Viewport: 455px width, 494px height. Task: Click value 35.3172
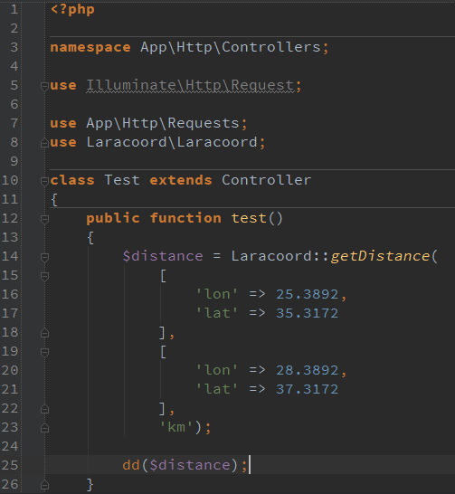click(x=307, y=313)
